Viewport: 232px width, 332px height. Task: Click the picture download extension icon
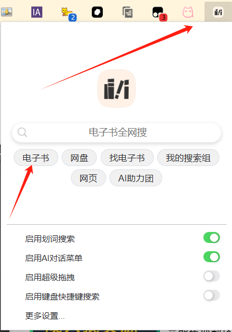7,12
